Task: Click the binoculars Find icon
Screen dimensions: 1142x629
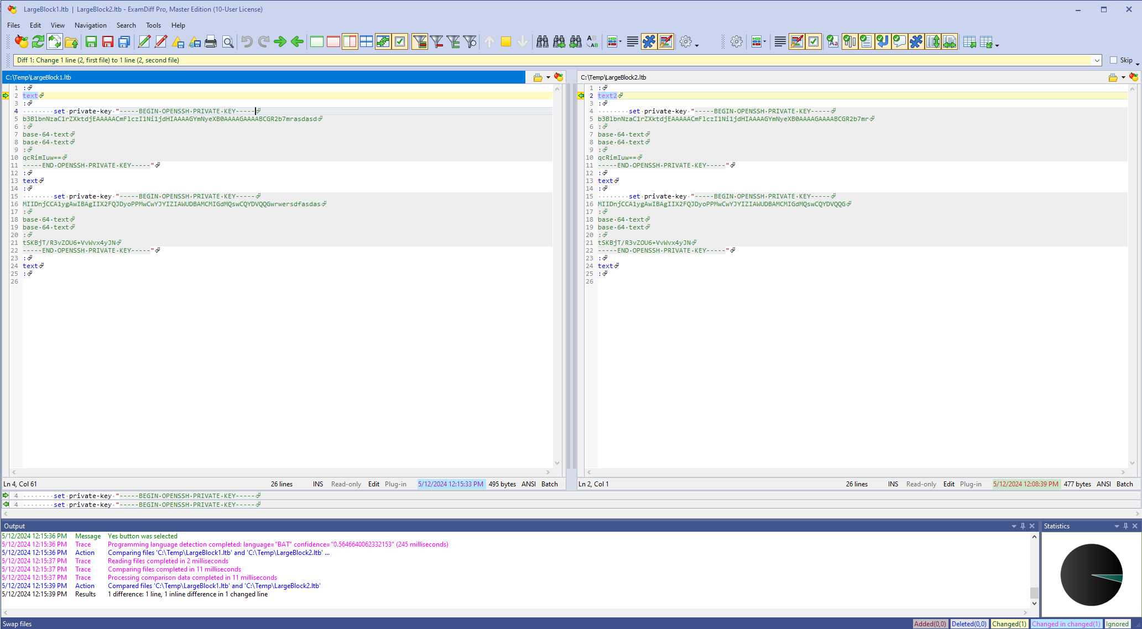Action: (543, 41)
